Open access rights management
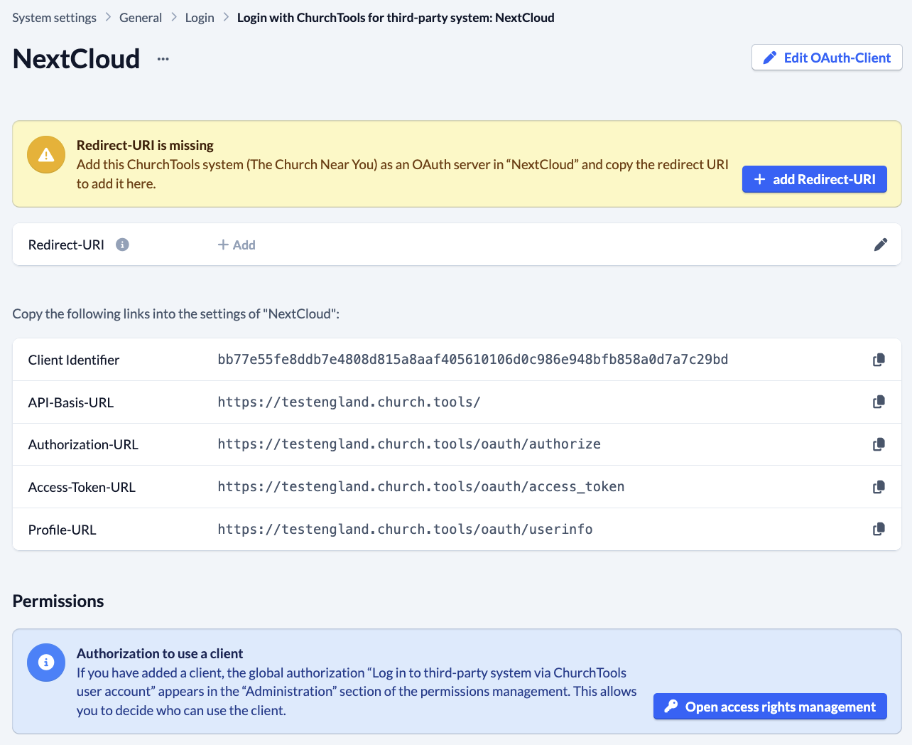 (770, 706)
